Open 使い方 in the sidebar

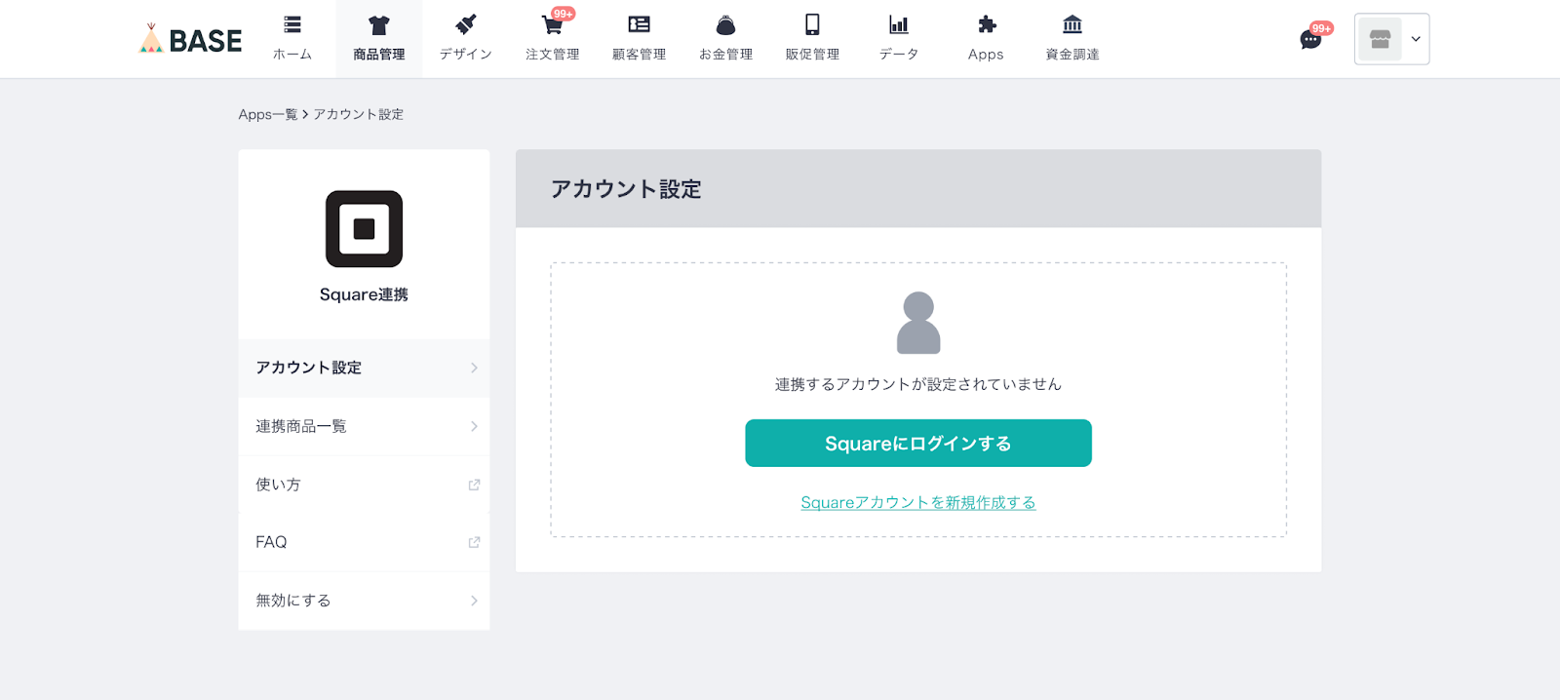(x=364, y=485)
